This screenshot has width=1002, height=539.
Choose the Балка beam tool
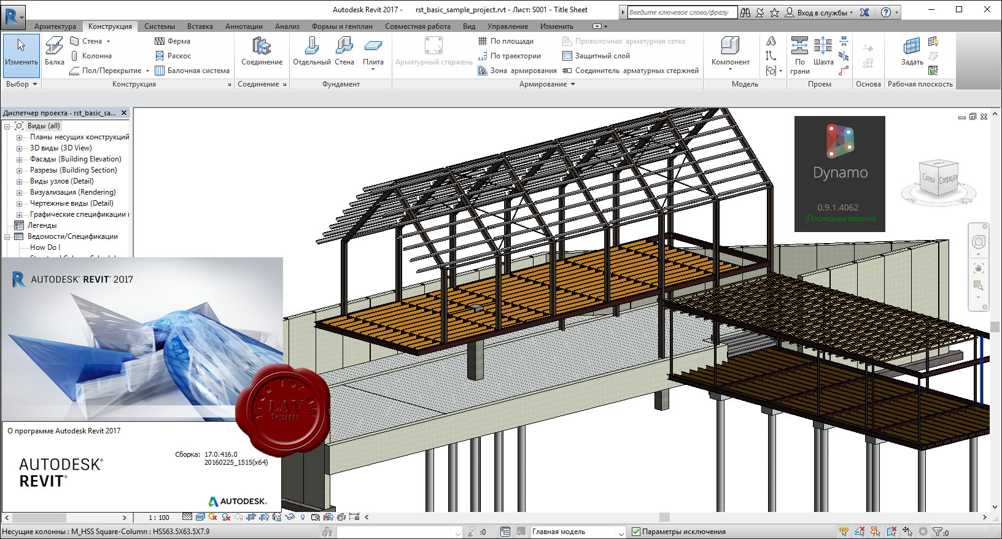click(x=54, y=52)
